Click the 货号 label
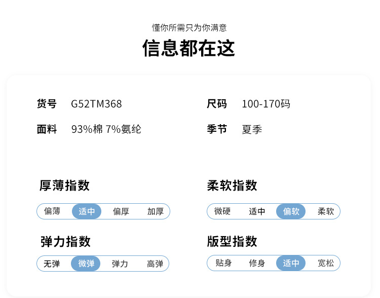The height and width of the screenshot is (298, 380). point(47,104)
